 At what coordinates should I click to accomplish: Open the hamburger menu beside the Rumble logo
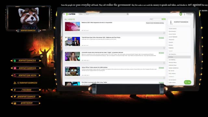pos(64,14)
